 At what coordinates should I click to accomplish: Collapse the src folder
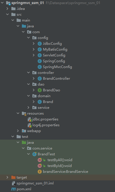point(8,14)
